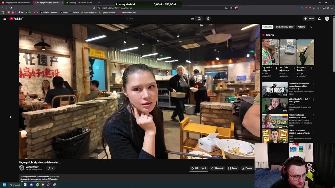335x188 pixels.
Task: Click the Udostępnij share button
Action: [217, 168]
